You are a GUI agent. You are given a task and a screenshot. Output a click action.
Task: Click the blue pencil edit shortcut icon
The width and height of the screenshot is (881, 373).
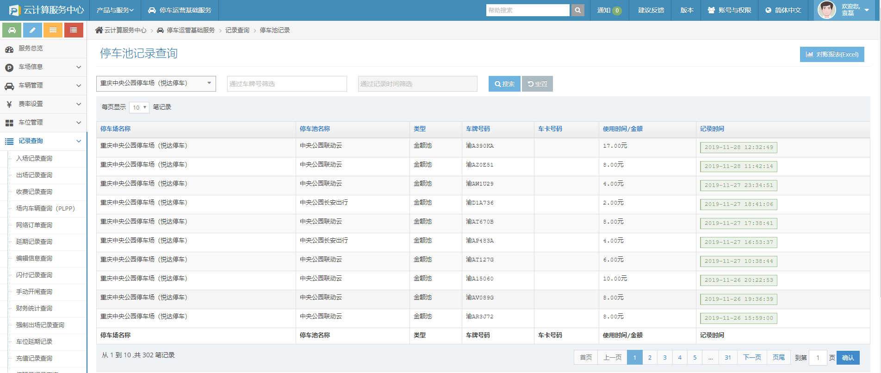click(32, 30)
